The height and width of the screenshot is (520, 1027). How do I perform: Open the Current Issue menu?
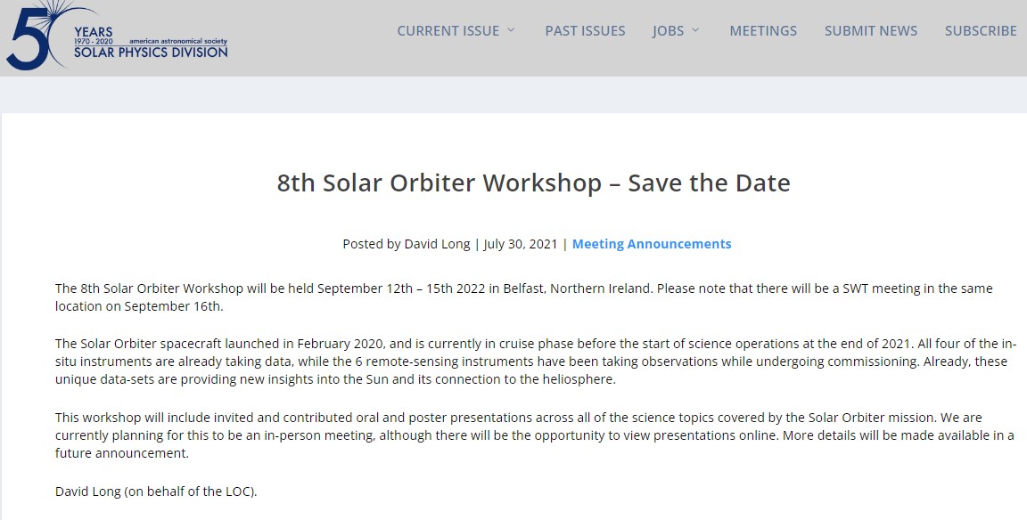[448, 30]
